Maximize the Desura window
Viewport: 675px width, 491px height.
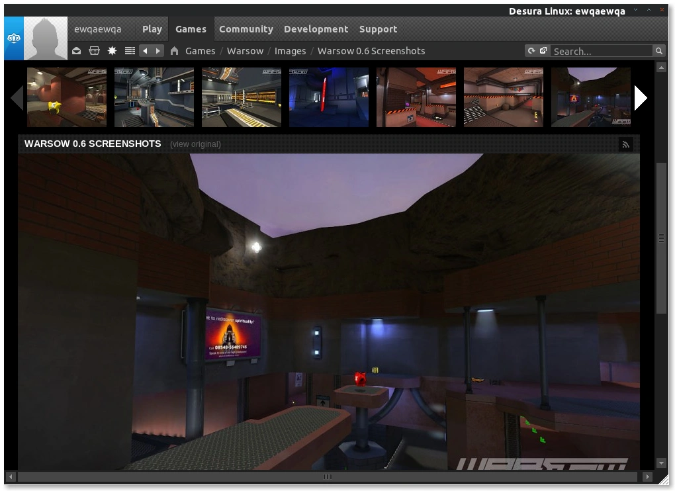tap(649, 10)
